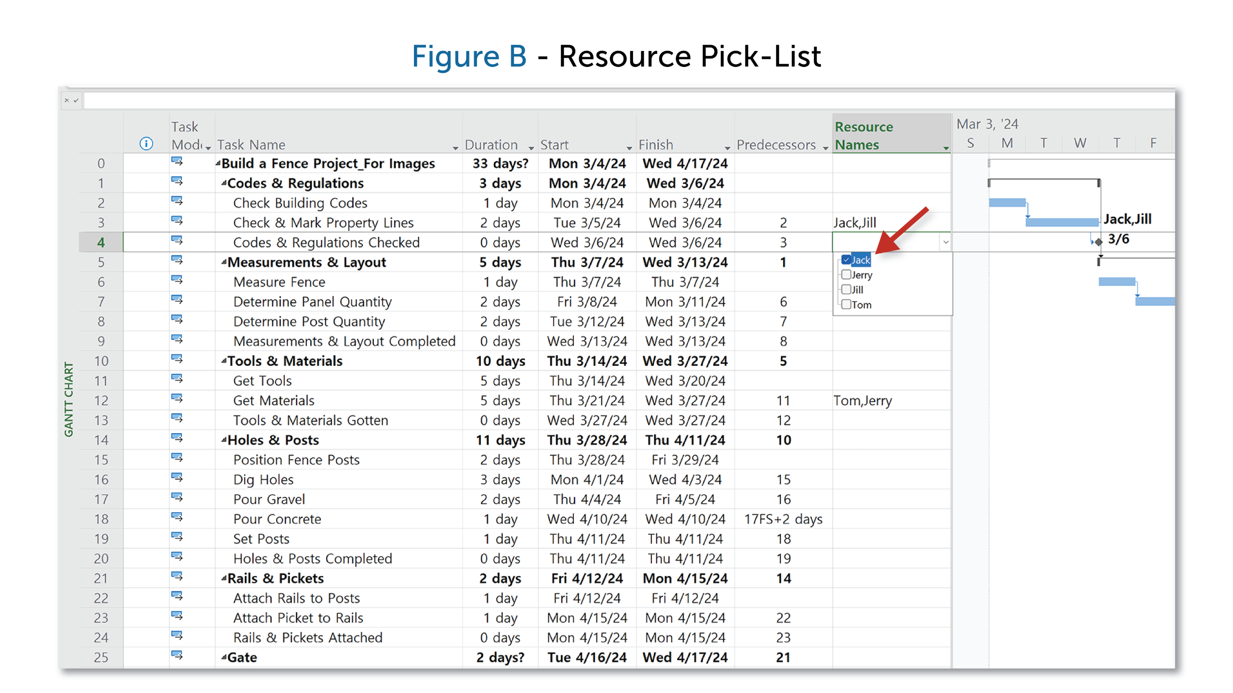
Task: Click task mode icon for Get Tools row
Action: [x=177, y=379]
